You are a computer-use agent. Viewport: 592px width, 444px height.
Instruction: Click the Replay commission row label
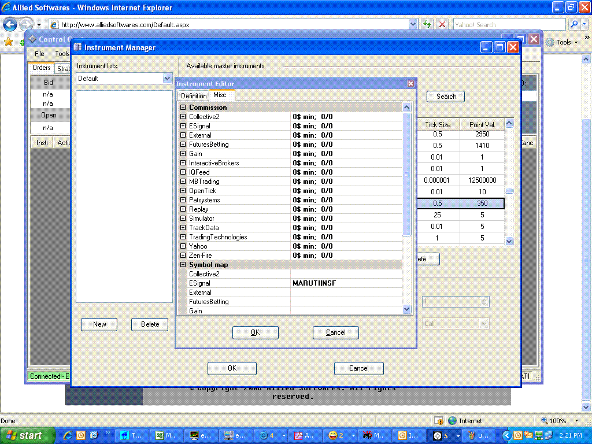pyautogui.click(x=199, y=209)
